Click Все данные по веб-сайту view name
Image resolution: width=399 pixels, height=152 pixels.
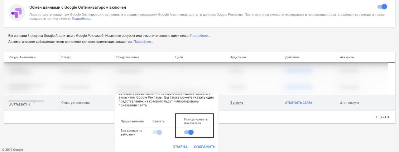click(132, 133)
